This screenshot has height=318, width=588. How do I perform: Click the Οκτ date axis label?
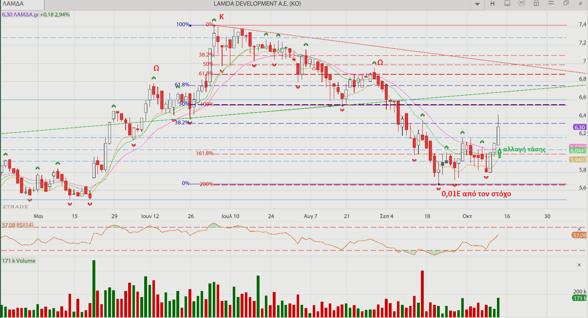[467, 216]
